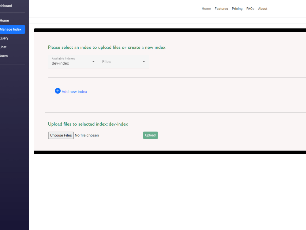Click the Choose Files button
This screenshot has height=230, width=306.
click(61, 135)
